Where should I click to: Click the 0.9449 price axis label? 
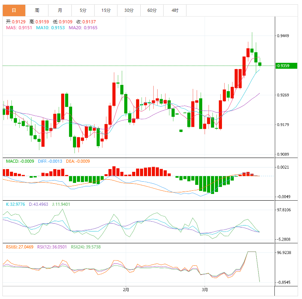coord(283,36)
